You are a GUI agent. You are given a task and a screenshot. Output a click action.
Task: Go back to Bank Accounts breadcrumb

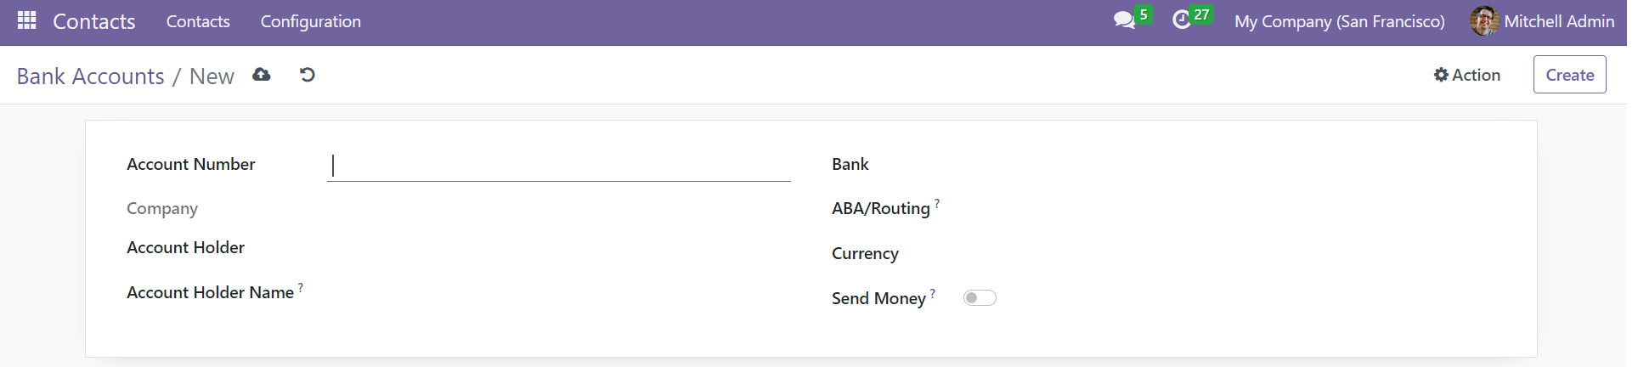point(91,76)
